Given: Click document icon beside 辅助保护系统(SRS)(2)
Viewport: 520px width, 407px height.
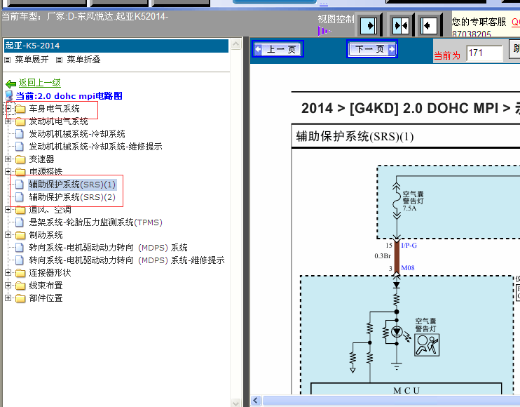Looking at the screenshot, I should (x=20, y=197).
